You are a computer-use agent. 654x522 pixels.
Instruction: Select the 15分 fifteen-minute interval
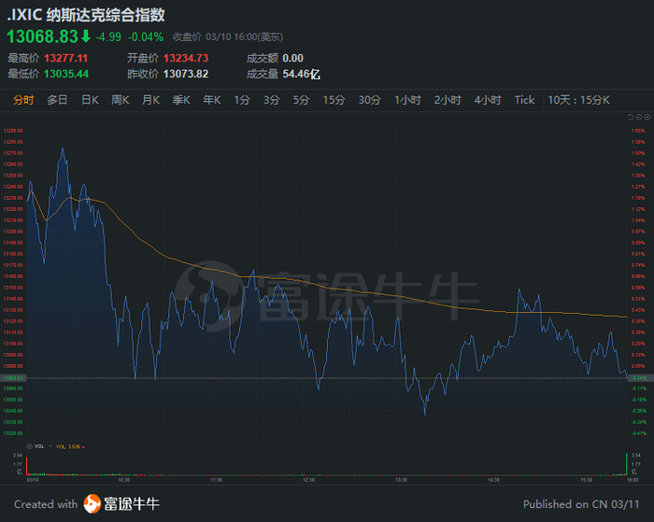coord(334,100)
